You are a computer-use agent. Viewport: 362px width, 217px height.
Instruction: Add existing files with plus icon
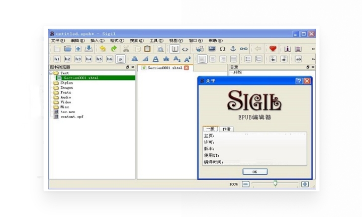(78, 49)
